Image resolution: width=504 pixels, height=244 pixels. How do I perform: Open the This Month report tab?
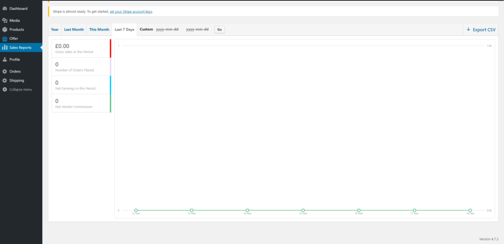coord(99,30)
